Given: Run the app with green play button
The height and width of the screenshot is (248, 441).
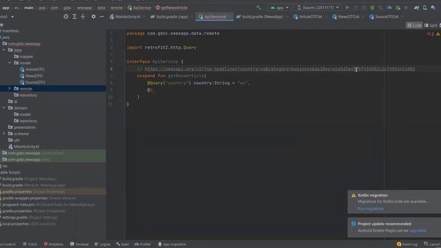Looking at the screenshot, I should click(x=347, y=8).
